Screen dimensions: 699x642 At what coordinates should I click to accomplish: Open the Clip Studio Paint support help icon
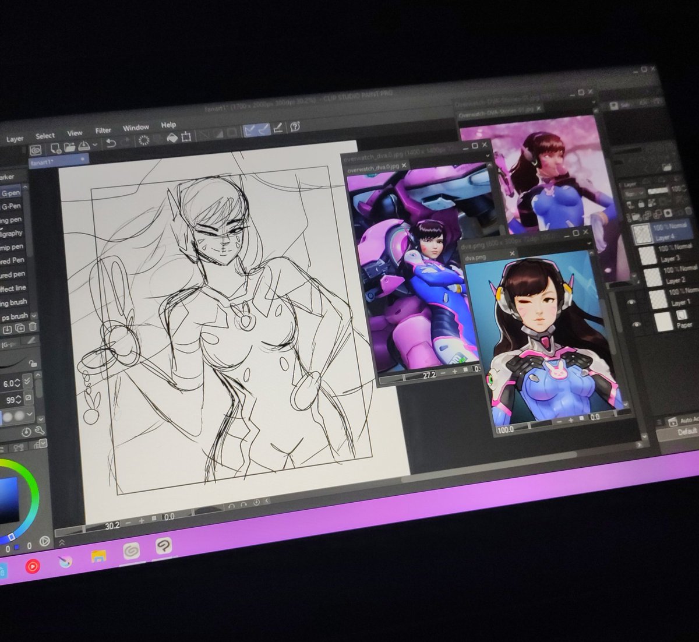coord(295,126)
